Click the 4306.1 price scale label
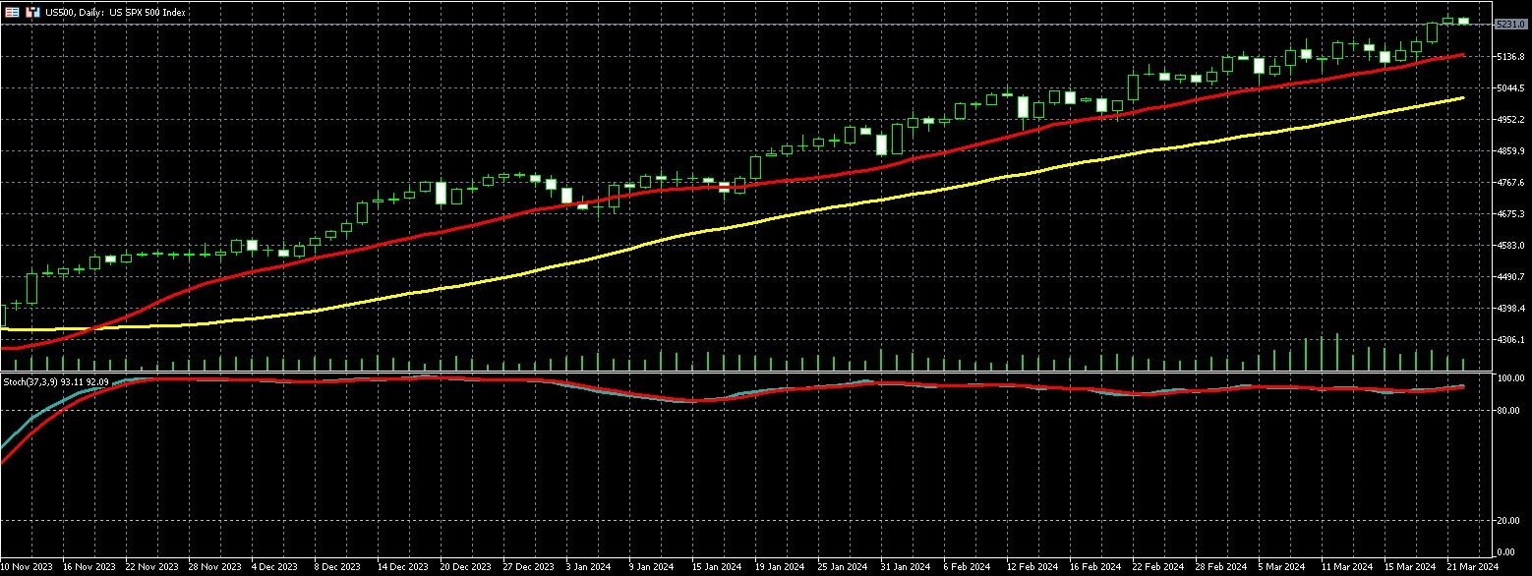 click(x=1509, y=340)
